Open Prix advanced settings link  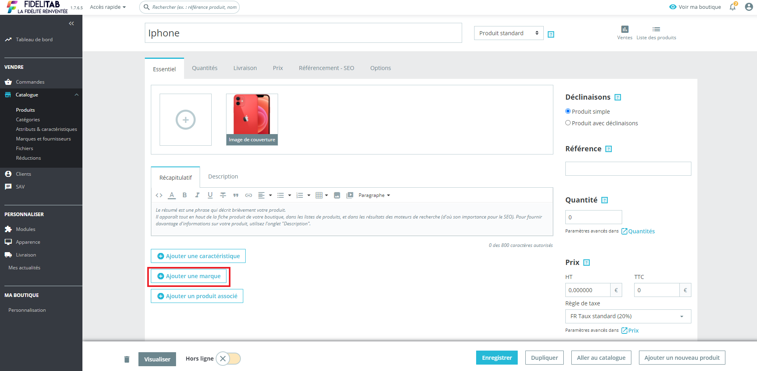click(630, 331)
